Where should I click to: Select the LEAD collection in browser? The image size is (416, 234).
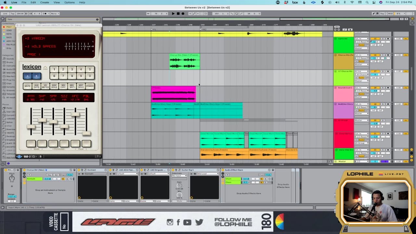[x=9, y=30]
